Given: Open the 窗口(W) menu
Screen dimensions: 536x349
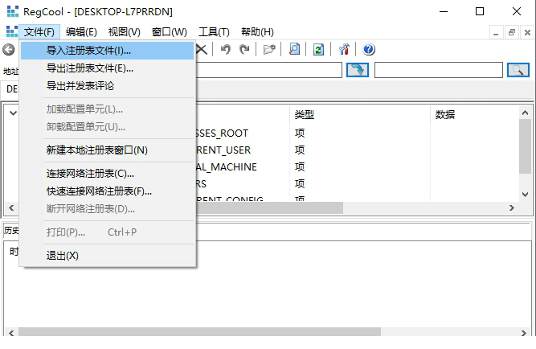Looking at the screenshot, I should [170, 32].
